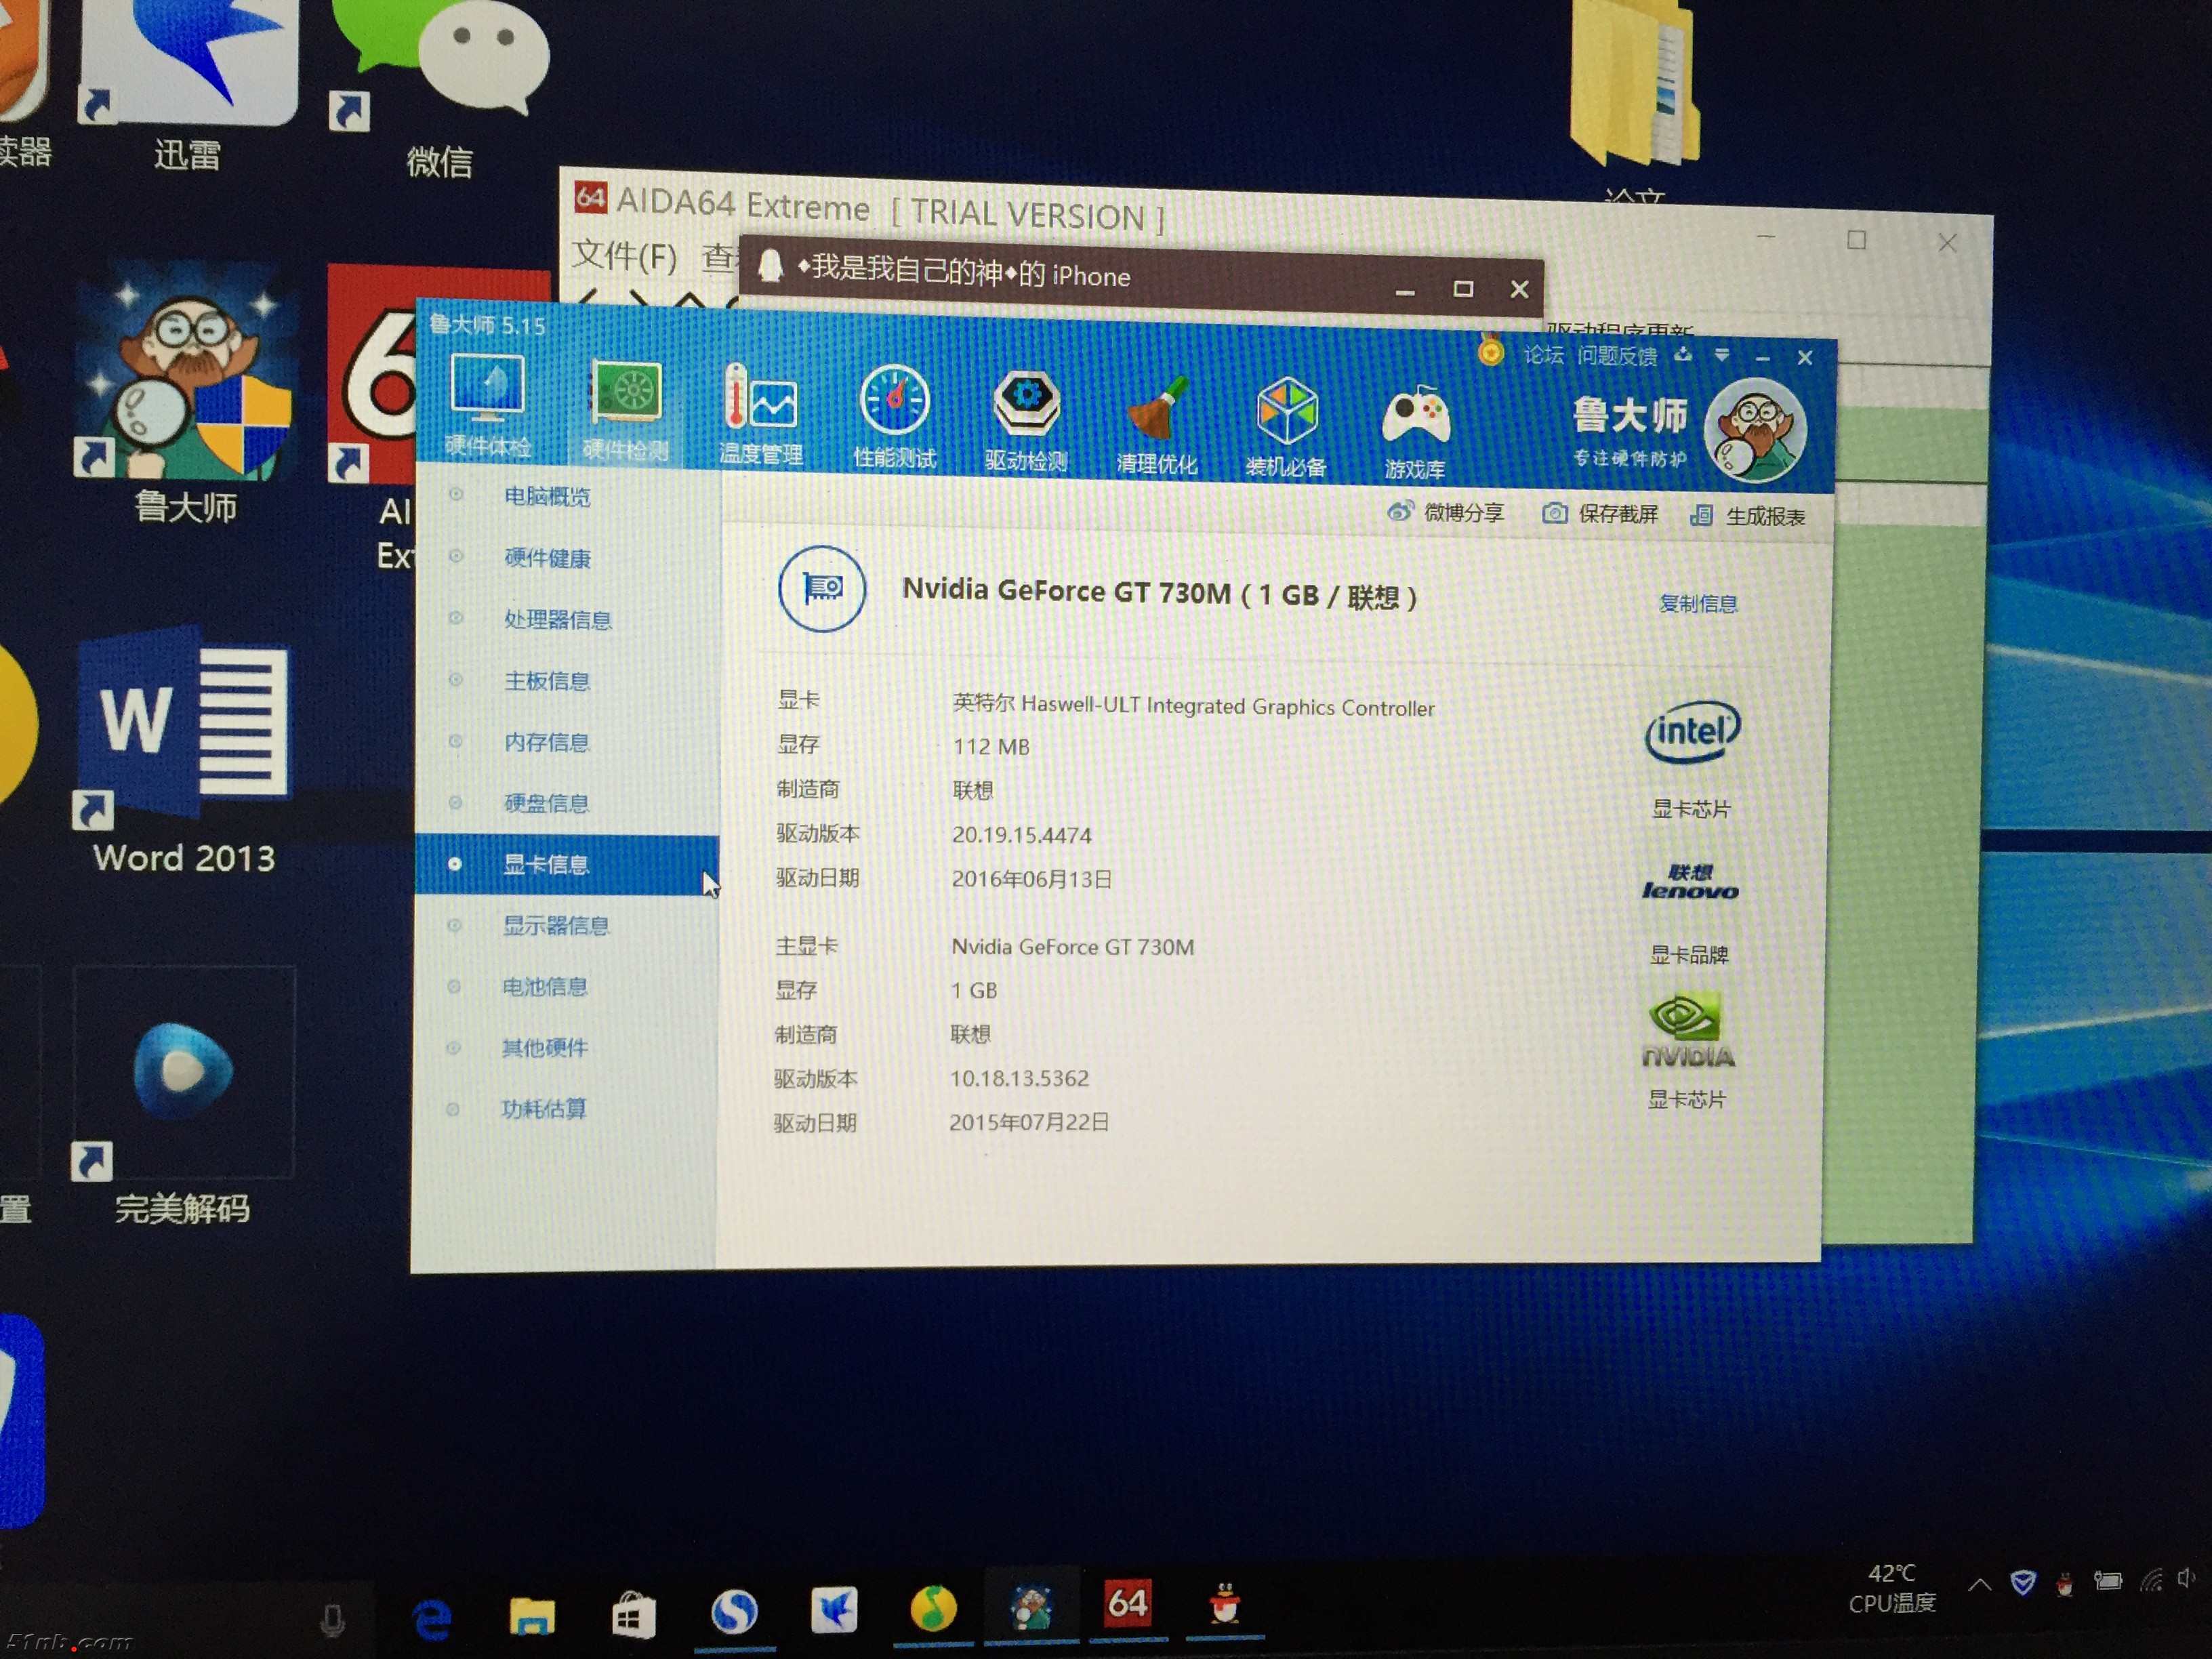2212x1659 pixels.
Task: Open the 装机必备 cube icon
Action: point(1286,428)
